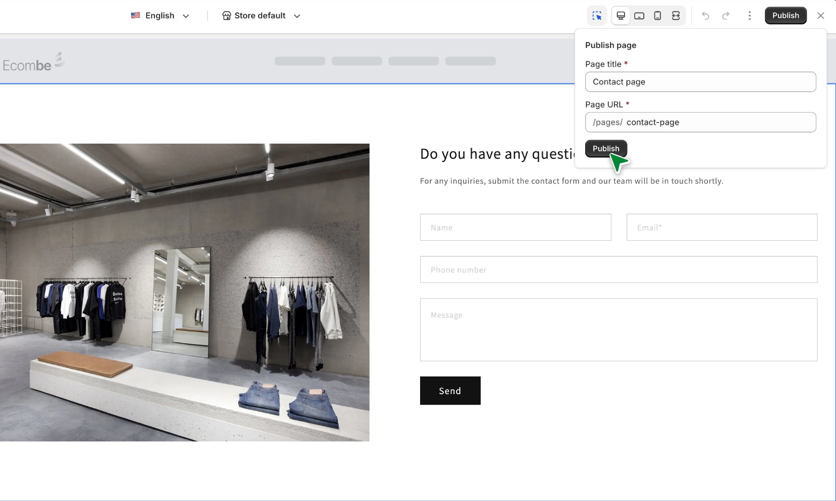
Task: Edit the Page URL handle field
Action: 719,122
